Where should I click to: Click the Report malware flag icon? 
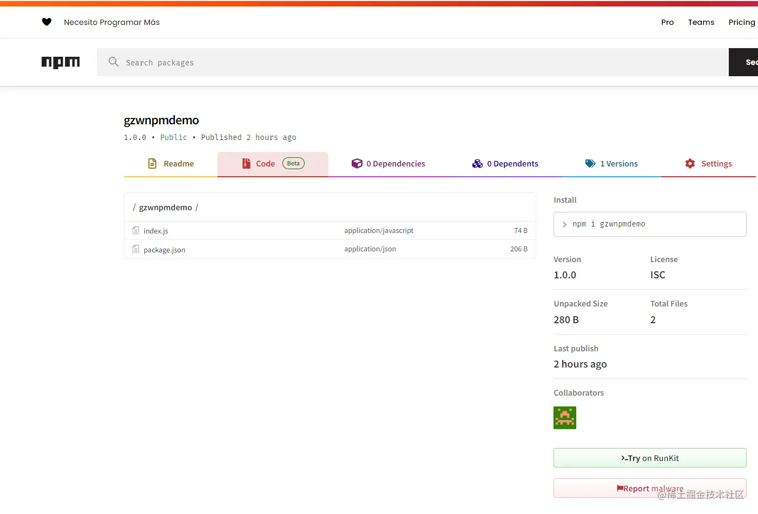(x=619, y=489)
